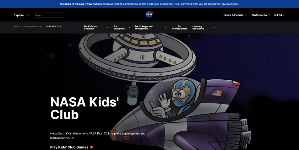Viewport: 299px width, 150px height.
Task: Go to the Home breadcrumb
Action: tap(16, 26)
